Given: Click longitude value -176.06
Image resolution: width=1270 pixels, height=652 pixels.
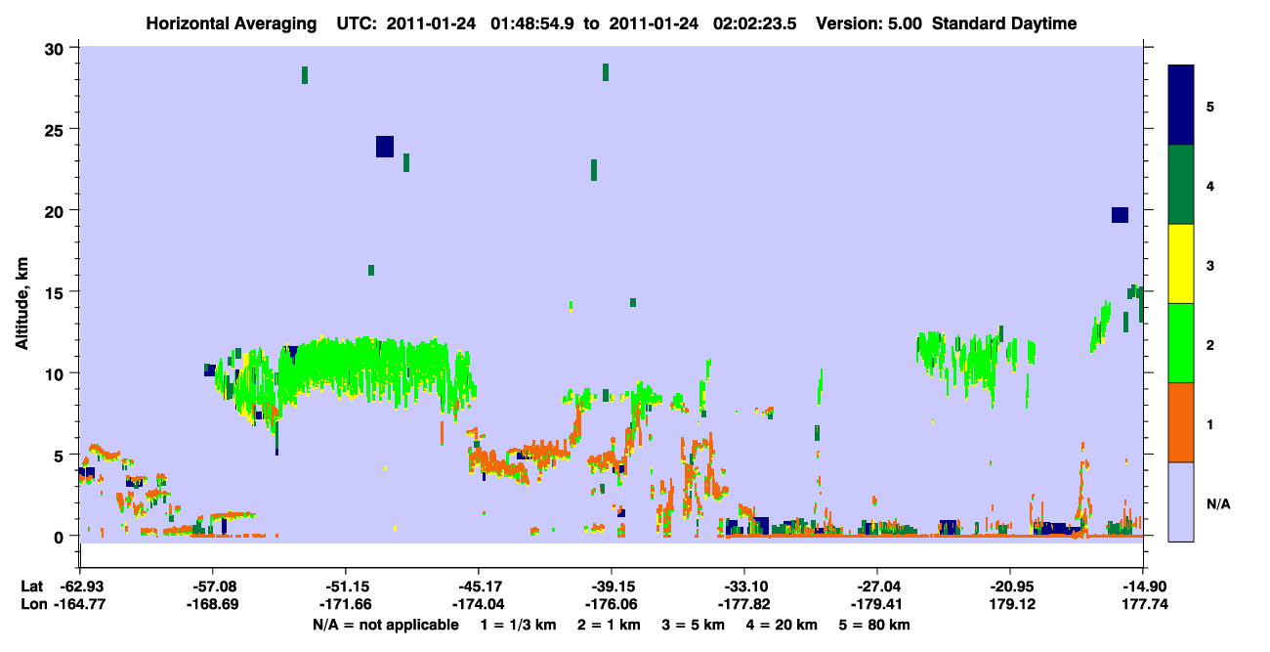Looking at the screenshot, I should [x=612, y=605].
